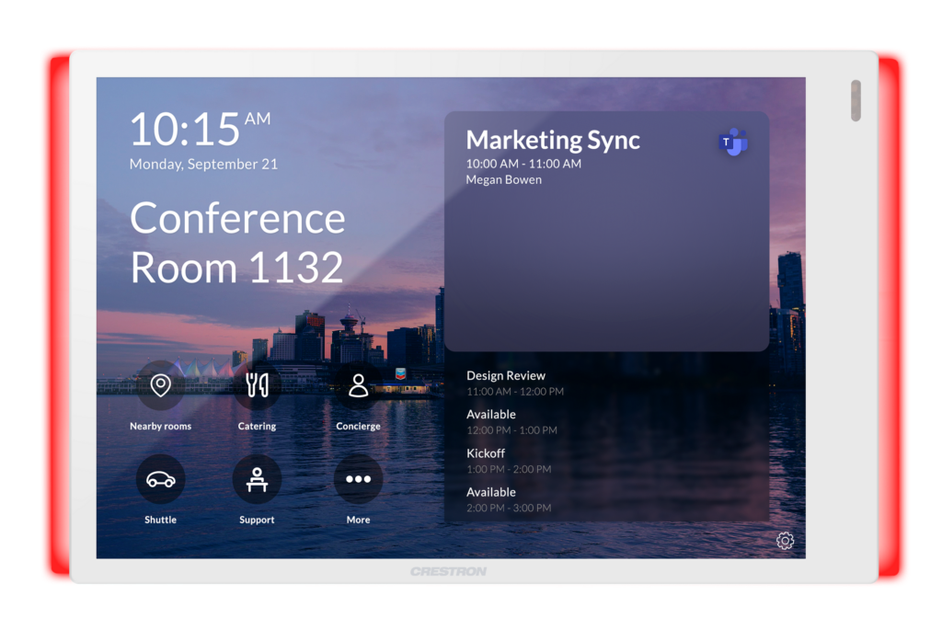Book the 12:00 PM Available slot
Viewport: 942px width, 629px height.
tap(491, 414)
